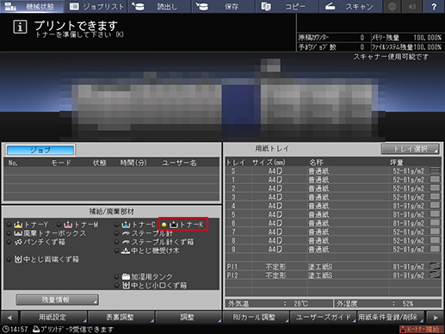Click the globe icon in top bar
The height and width of the screenshot is (334, 445).
392,7
